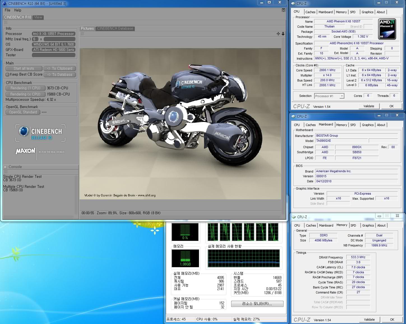Open CPU tab in middle CPU-Z window

click(x=297, y=125)
